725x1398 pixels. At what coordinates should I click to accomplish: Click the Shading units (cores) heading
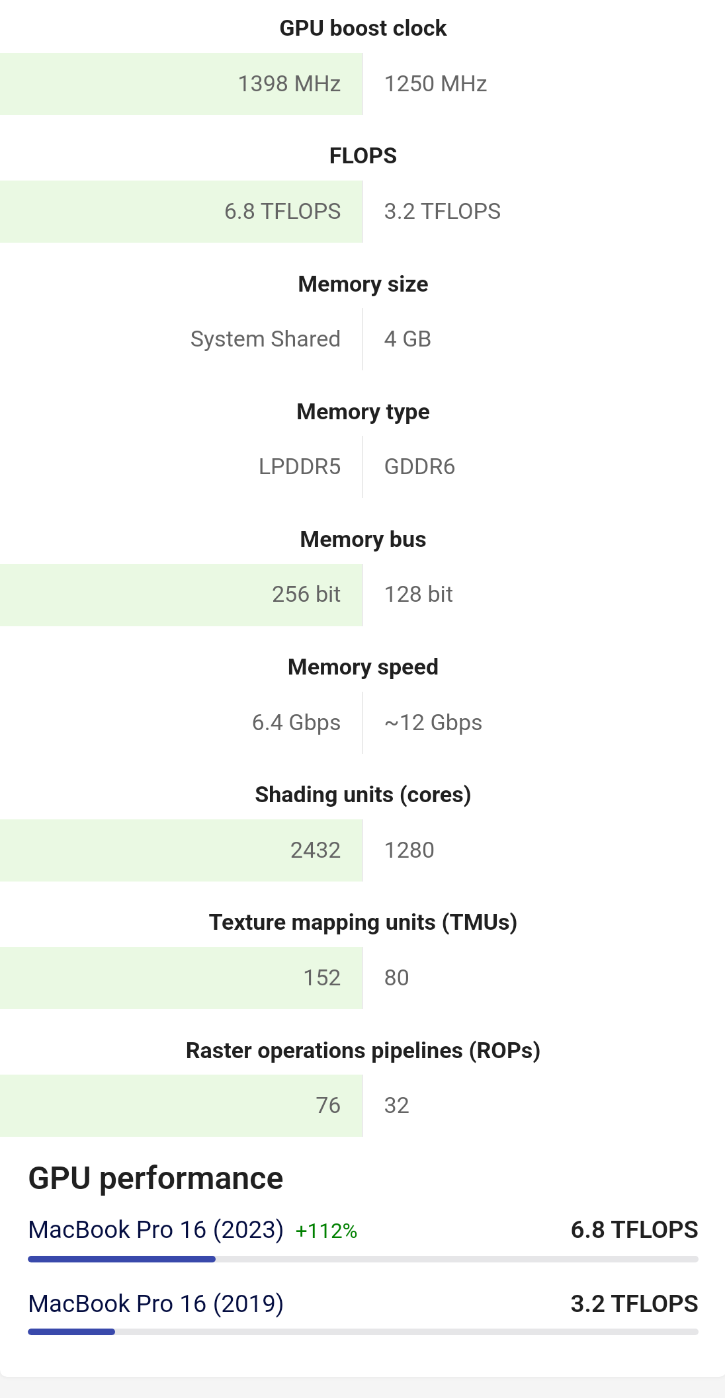[362, 795]
